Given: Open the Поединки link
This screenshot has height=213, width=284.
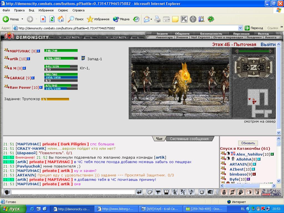Looking at the screenshot, I should pyautogui.click(x=254, y=37).
